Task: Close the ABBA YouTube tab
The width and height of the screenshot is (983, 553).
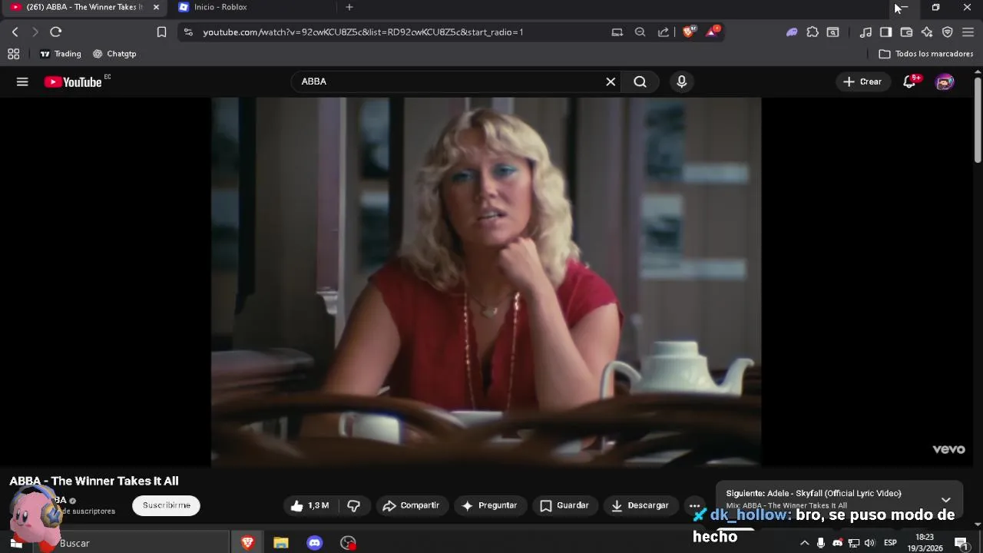Action: click(156, 7)
